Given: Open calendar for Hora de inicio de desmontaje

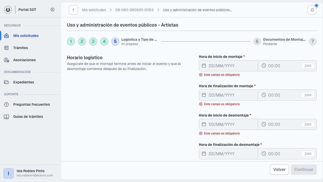Looking at the screenshot, I should click(204, 124).
